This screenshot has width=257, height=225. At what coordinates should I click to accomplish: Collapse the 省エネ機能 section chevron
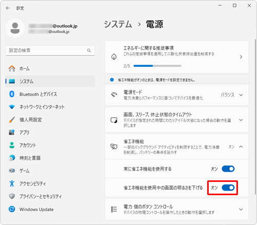click(241, 147)
